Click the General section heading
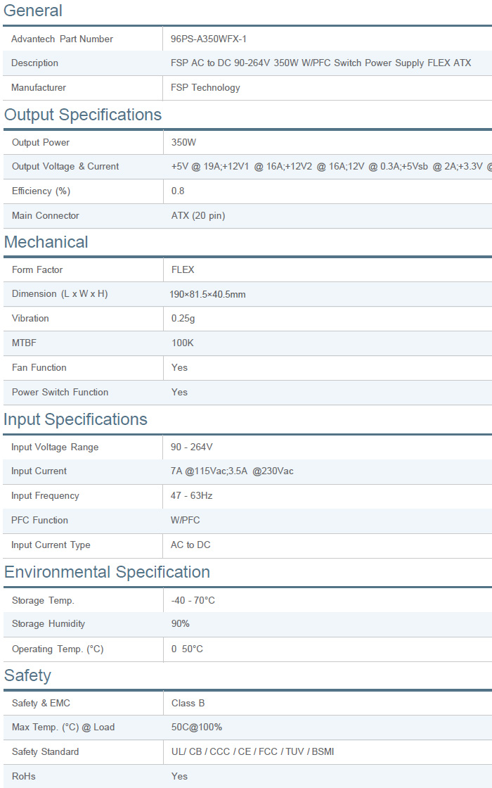This screenshot has width=492, height=788. pyautogui.click(x=33, y=11)
